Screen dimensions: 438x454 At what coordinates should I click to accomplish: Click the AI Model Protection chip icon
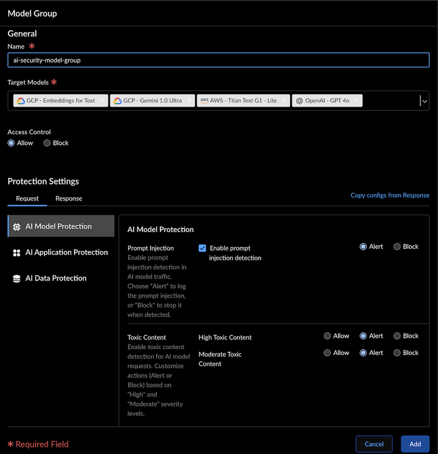coord(17,227)
